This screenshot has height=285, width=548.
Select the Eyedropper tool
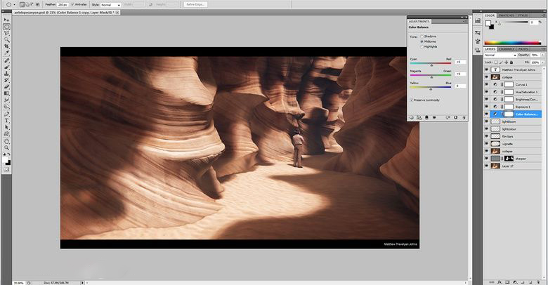[x=6, y=53]
